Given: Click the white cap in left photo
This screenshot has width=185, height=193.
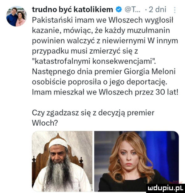Looking at the screenshot, I should pyautogui.click(x=58, y=143).
